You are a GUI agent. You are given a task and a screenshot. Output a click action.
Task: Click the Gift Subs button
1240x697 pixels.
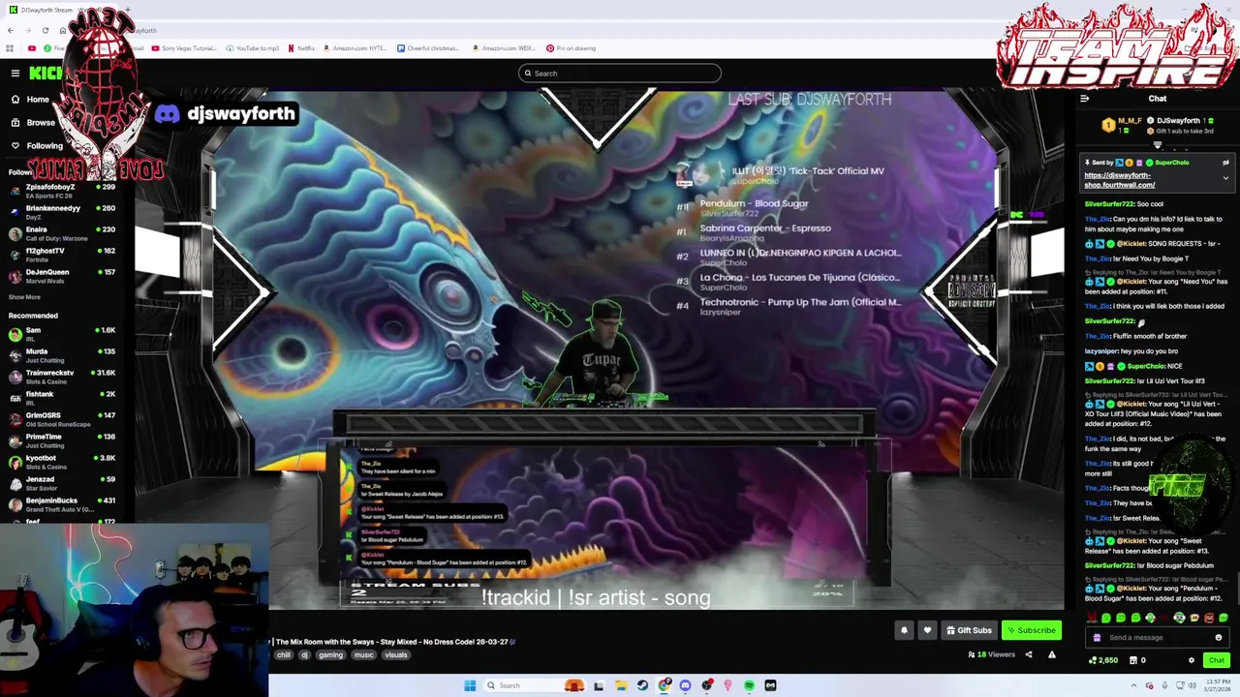[969, 630]
